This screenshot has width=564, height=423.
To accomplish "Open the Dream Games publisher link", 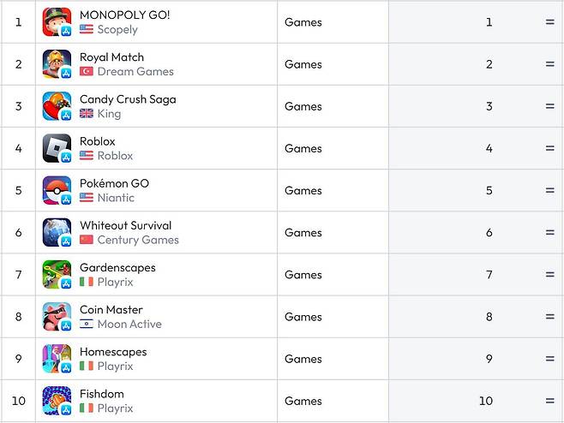I will pos(135,71).
